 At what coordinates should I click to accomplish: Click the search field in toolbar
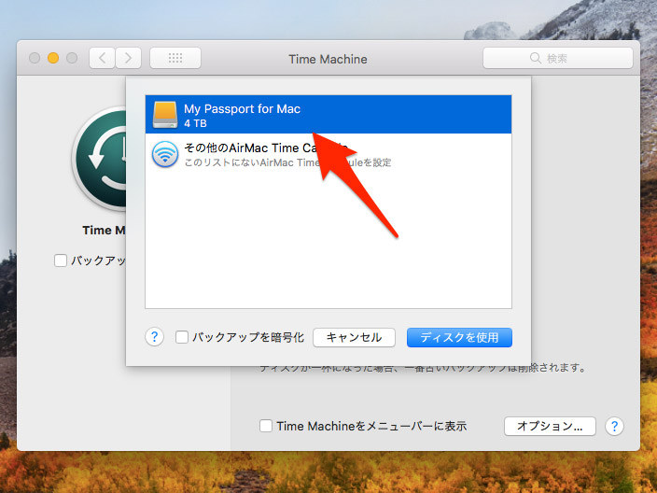click(558, 58)
